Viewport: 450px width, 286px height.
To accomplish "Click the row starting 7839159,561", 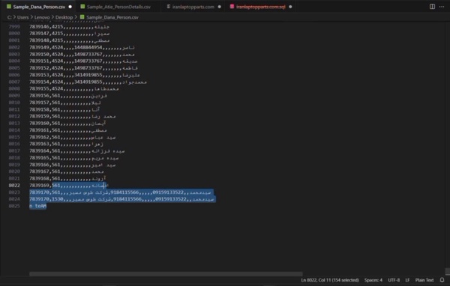I will [73, 116].
